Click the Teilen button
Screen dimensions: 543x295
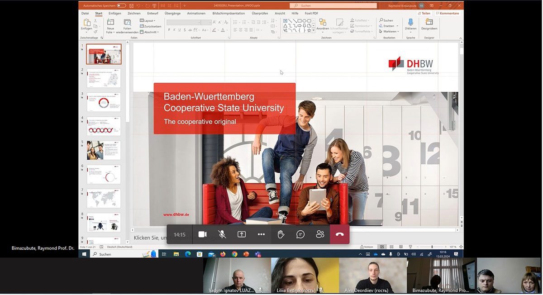[x=424, y=13]
